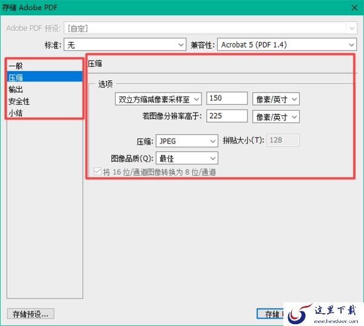Select the 一般 category
This screenshot has width=364, height=326.
click(44, 66)
